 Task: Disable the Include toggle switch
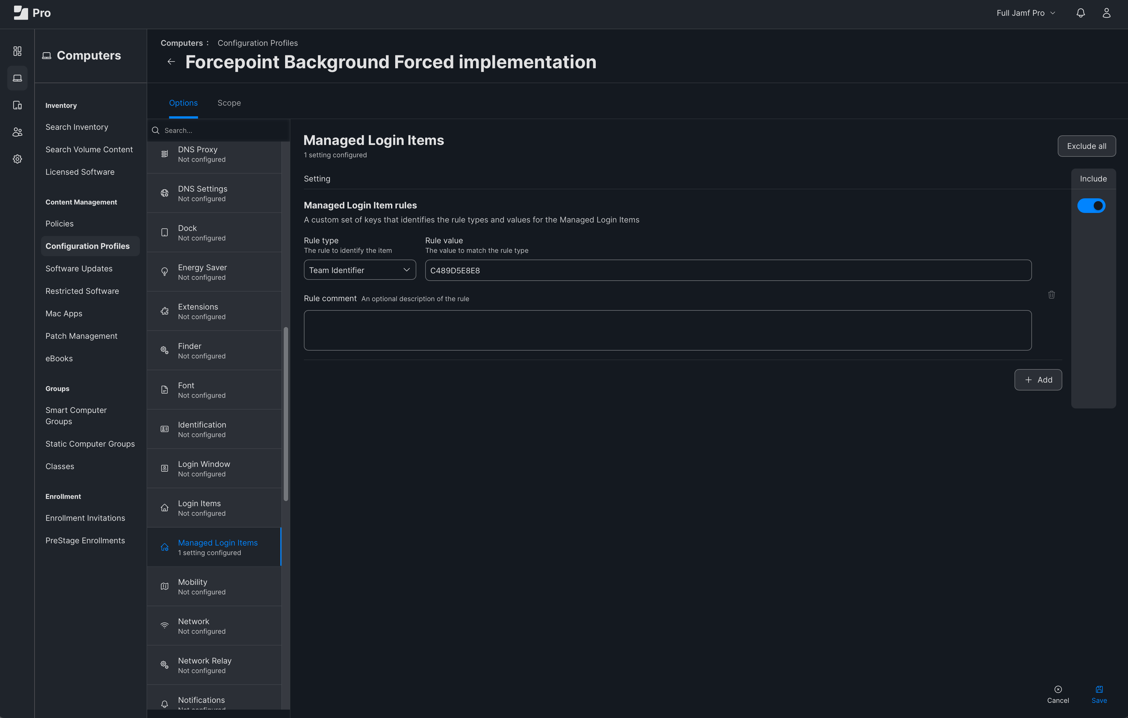1091,206
